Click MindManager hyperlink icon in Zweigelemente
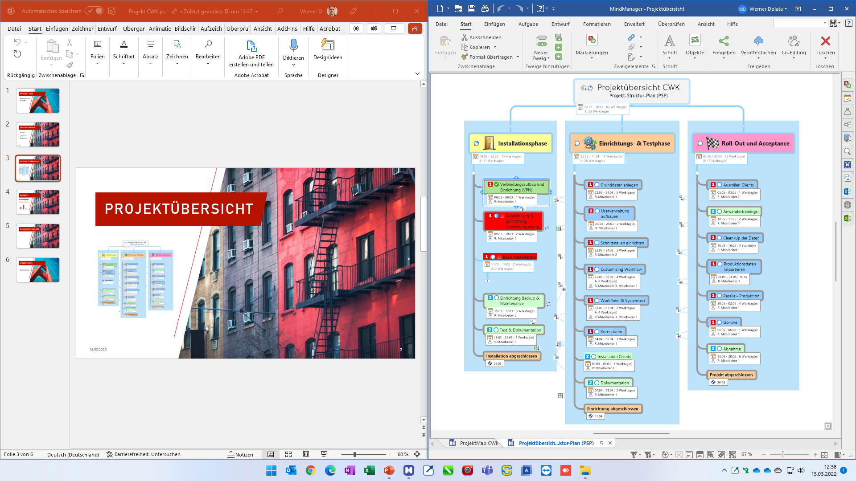Viewport: 856px width, 481px height. tap(631, 37)
